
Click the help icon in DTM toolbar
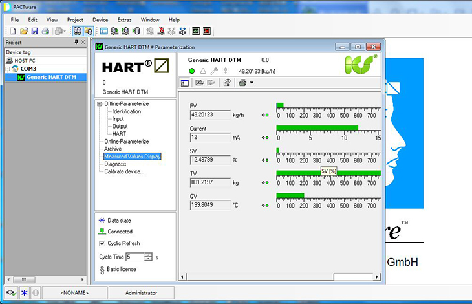[x=227, y=83]
